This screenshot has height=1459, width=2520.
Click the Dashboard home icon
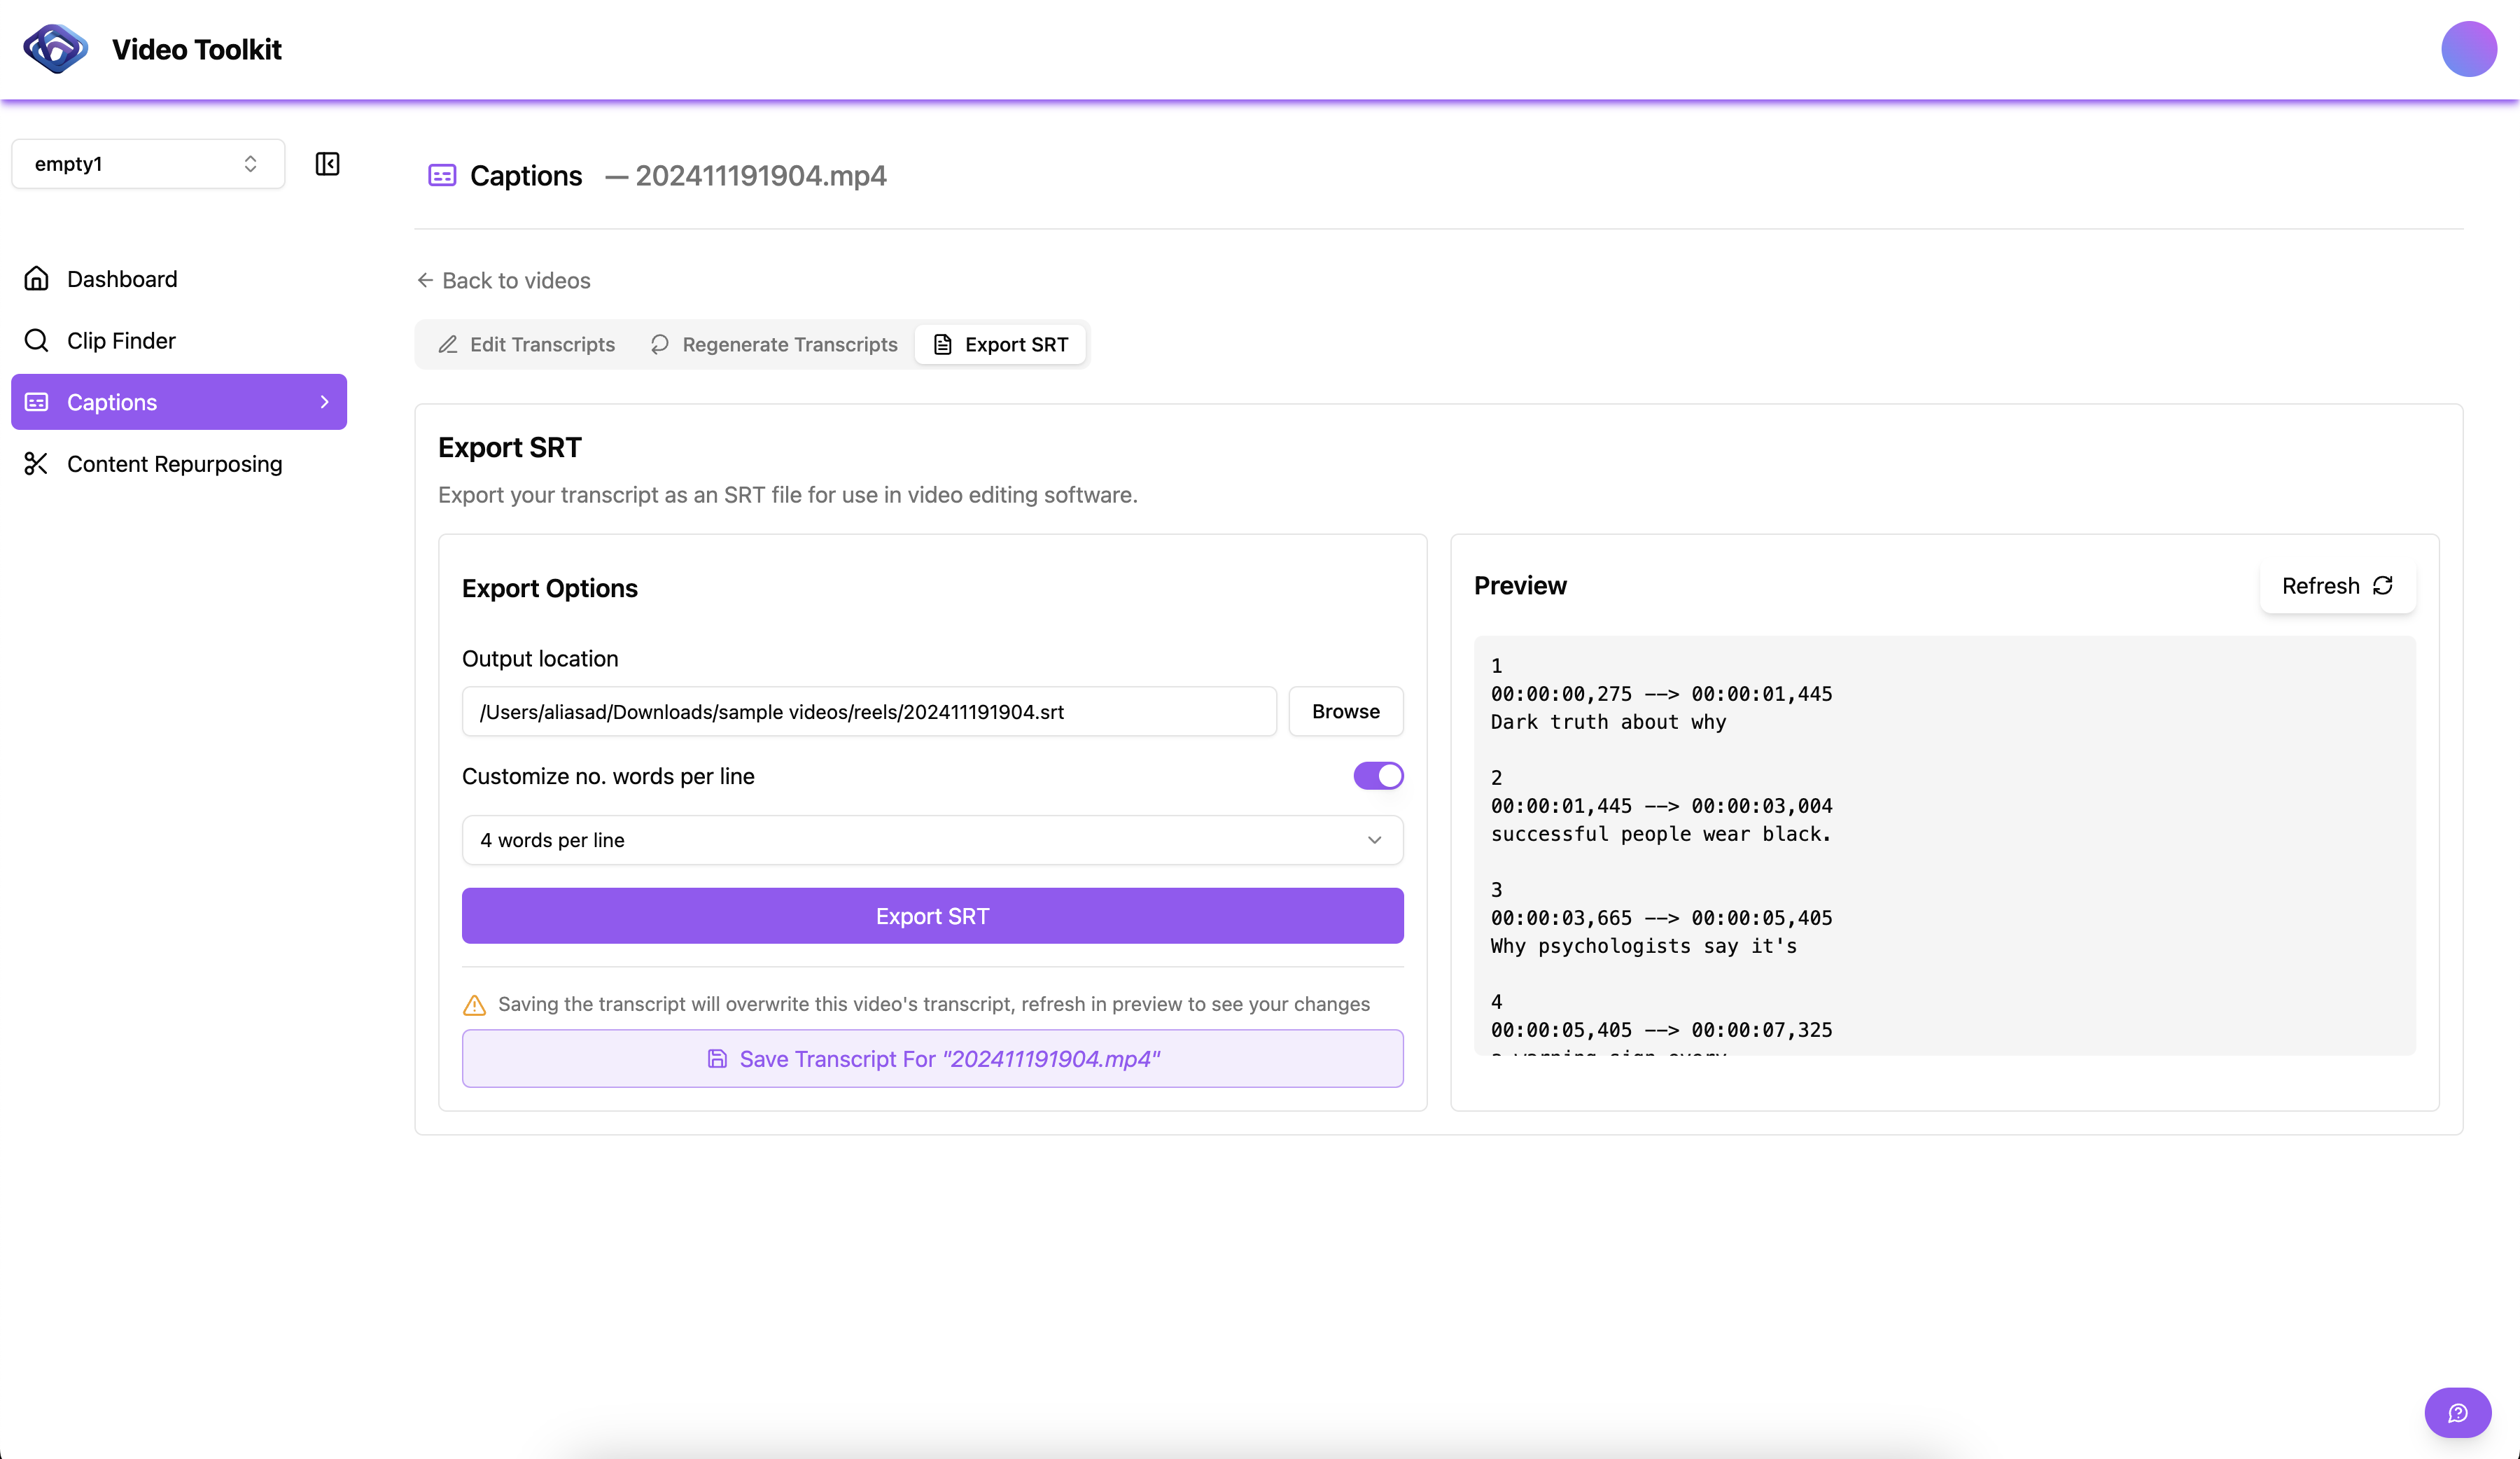(x=37, y=279)
